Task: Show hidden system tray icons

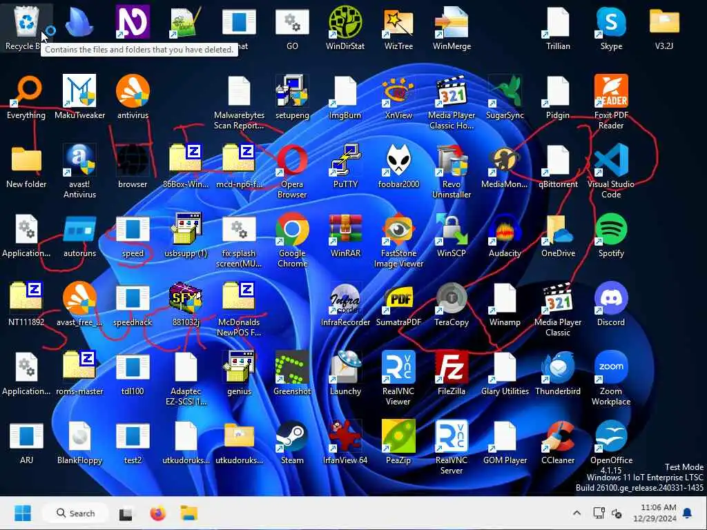Action: click(577, 513)
